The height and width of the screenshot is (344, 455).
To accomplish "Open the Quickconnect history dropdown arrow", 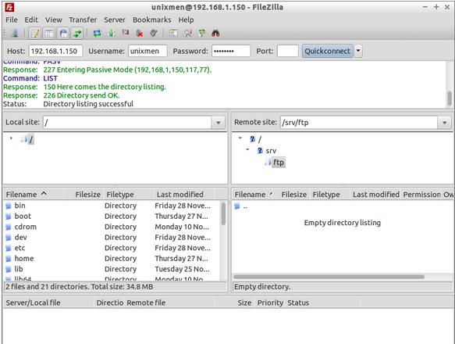I will click(x=358, y=51).
